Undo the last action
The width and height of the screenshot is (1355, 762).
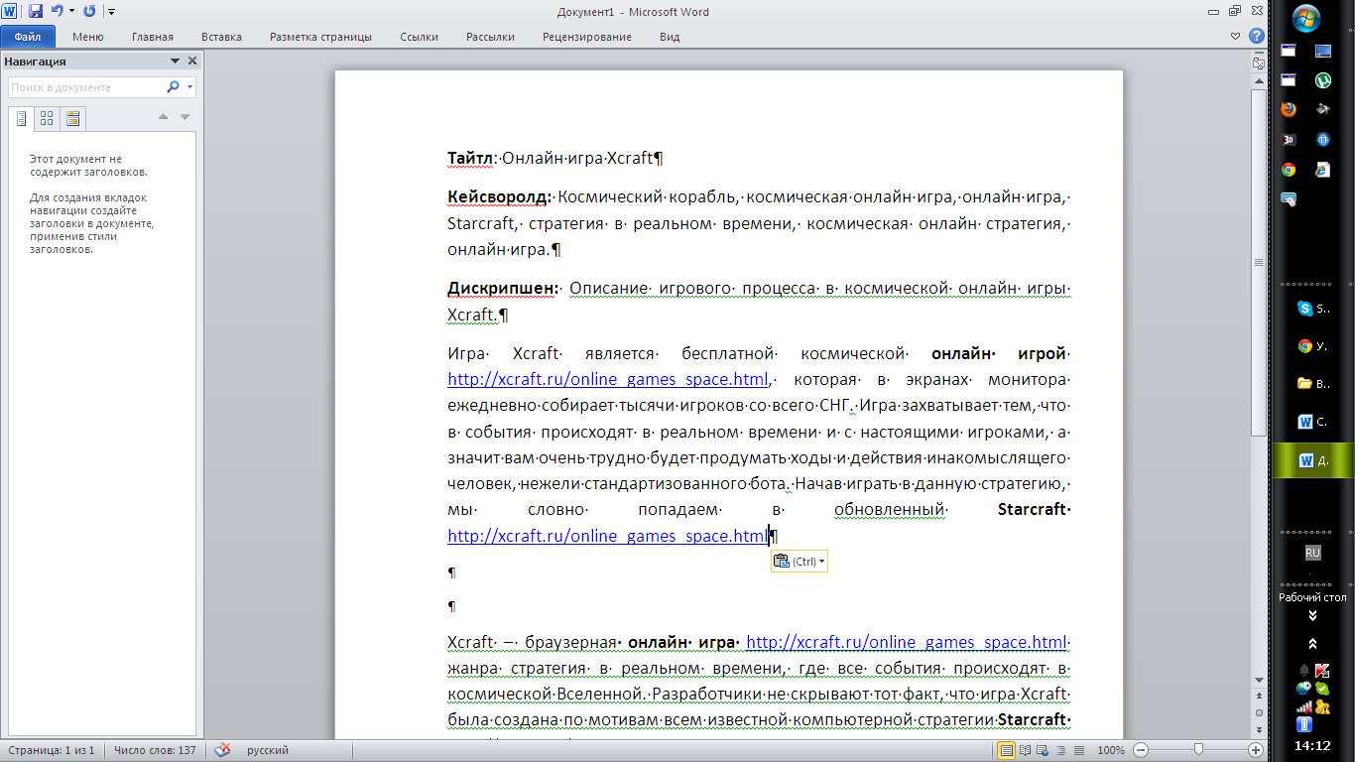57,11
